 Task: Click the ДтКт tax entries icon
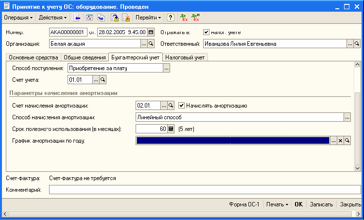195,18
